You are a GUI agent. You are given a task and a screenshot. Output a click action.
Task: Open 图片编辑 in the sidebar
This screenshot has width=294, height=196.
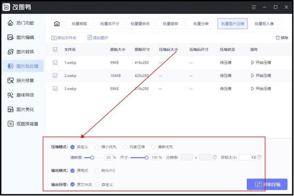click(x=21, y=37)
